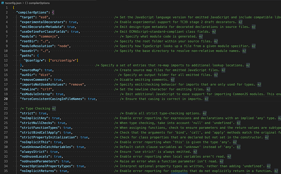Place cursor on the "target" key
Screen dimensions: 281x174
(x=28, y=17)
